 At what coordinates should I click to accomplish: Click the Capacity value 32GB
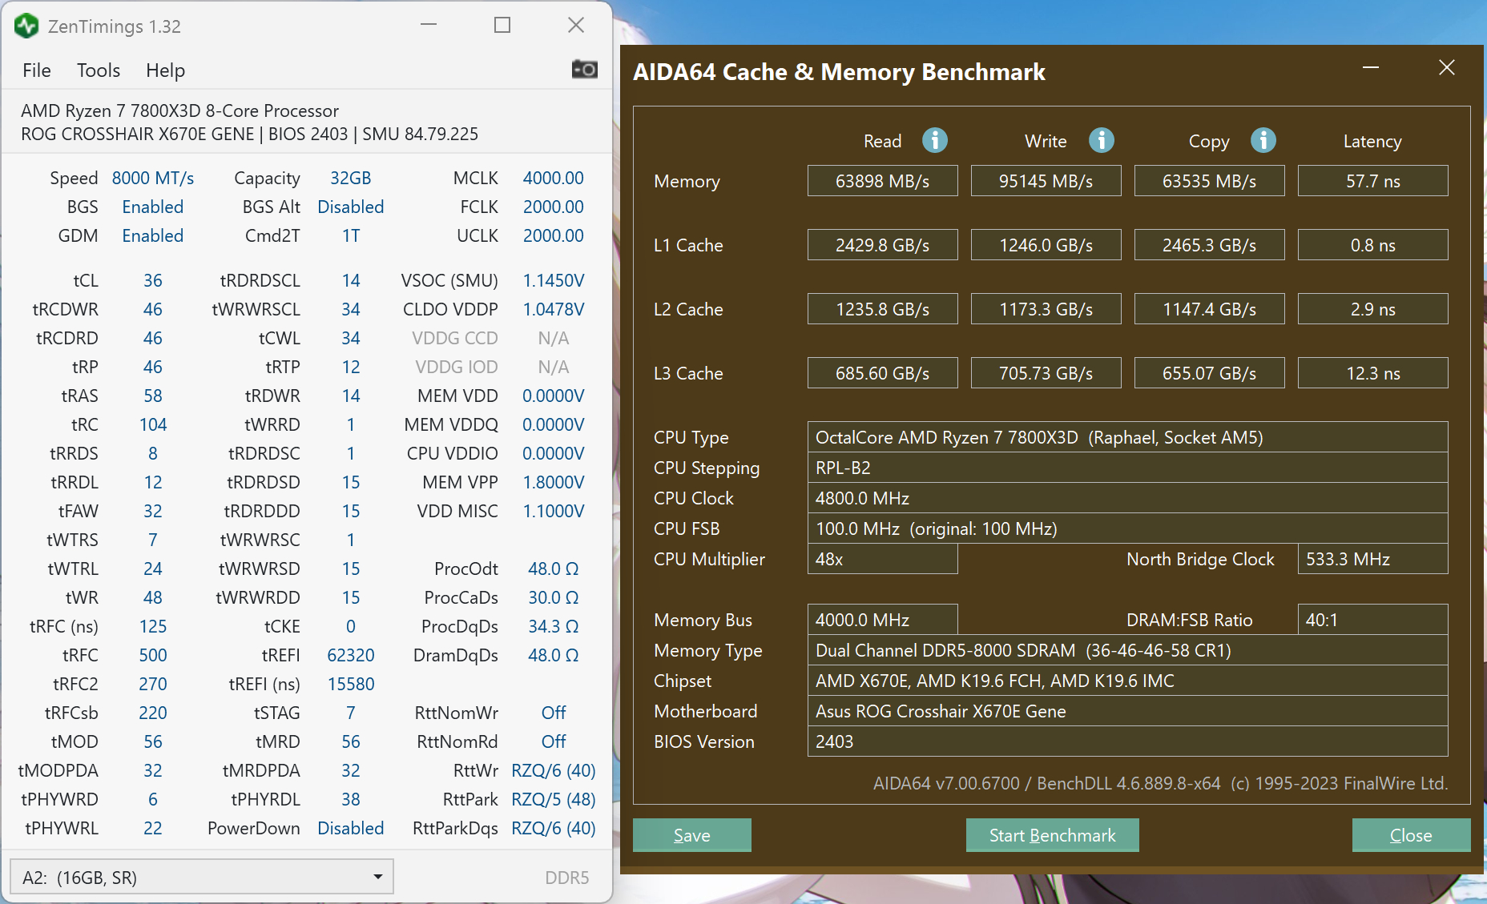point(351,178)
